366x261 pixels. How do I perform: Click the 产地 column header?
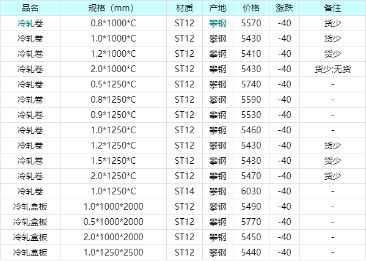[218, 8]
